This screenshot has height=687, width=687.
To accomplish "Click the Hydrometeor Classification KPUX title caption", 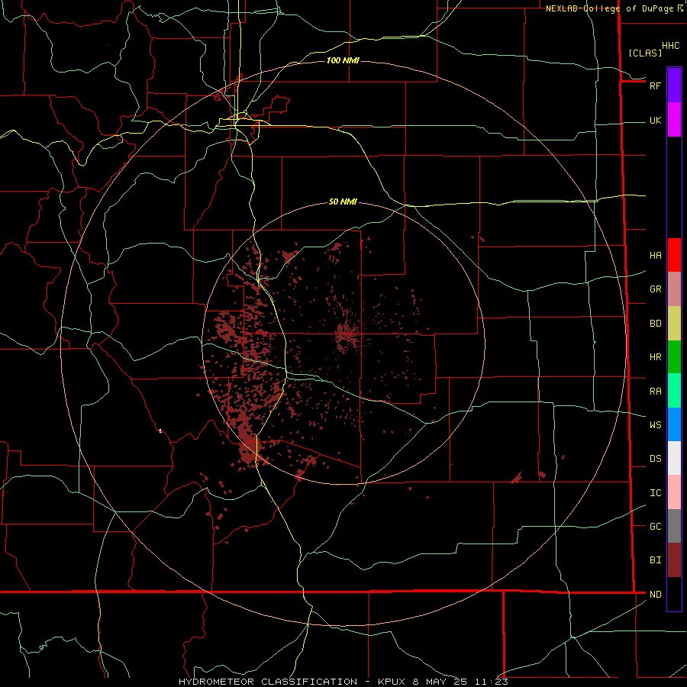I will (x=343, y=682).
